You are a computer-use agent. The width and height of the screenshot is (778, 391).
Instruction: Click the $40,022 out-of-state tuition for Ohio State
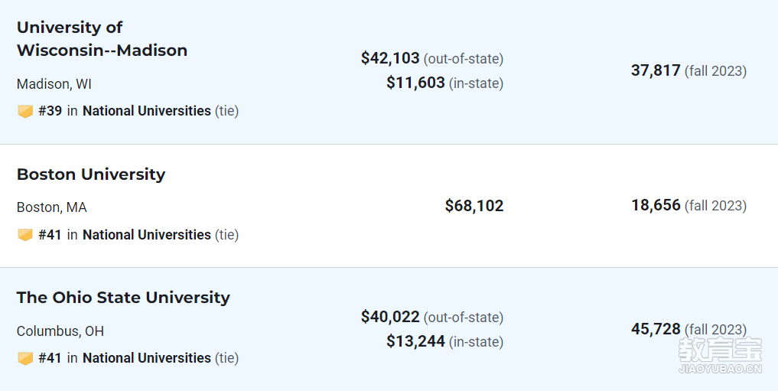click(x=390, y=317)
